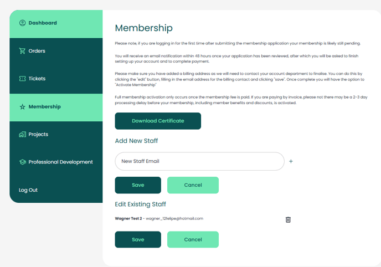Cancel adding new staff
The height and width of the screenshot is (267, 381).
pyautogui.click(x=193, y=185)
